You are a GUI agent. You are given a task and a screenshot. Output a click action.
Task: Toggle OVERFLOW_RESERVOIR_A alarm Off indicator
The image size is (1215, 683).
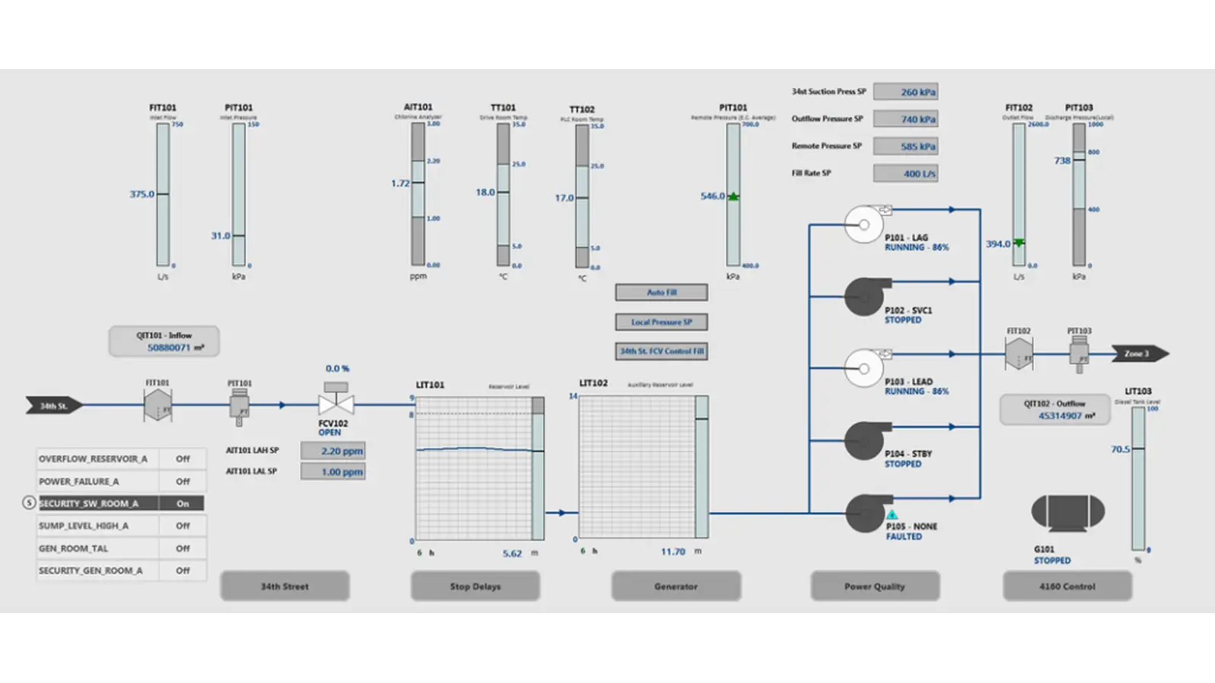coord(182,459)
